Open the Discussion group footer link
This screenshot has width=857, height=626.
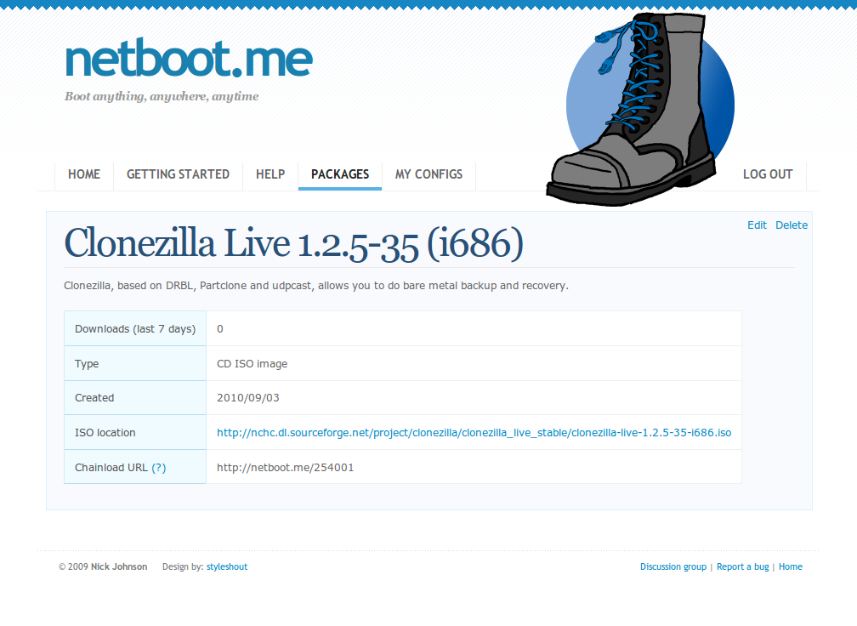pos(673,567)
